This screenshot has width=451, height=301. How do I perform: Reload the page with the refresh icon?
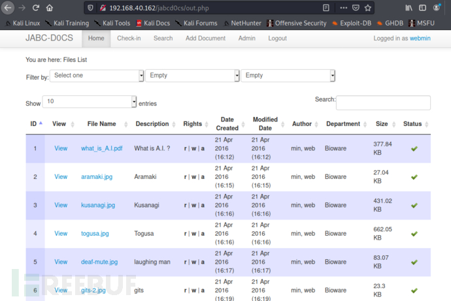coord(36,8)
